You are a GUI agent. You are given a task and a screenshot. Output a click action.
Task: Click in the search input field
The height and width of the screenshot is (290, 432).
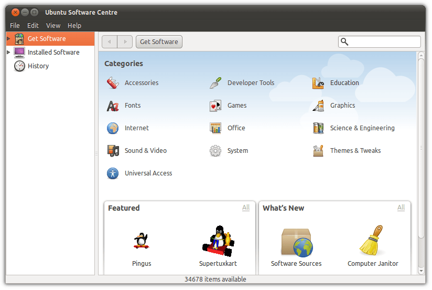coord(380,42)
